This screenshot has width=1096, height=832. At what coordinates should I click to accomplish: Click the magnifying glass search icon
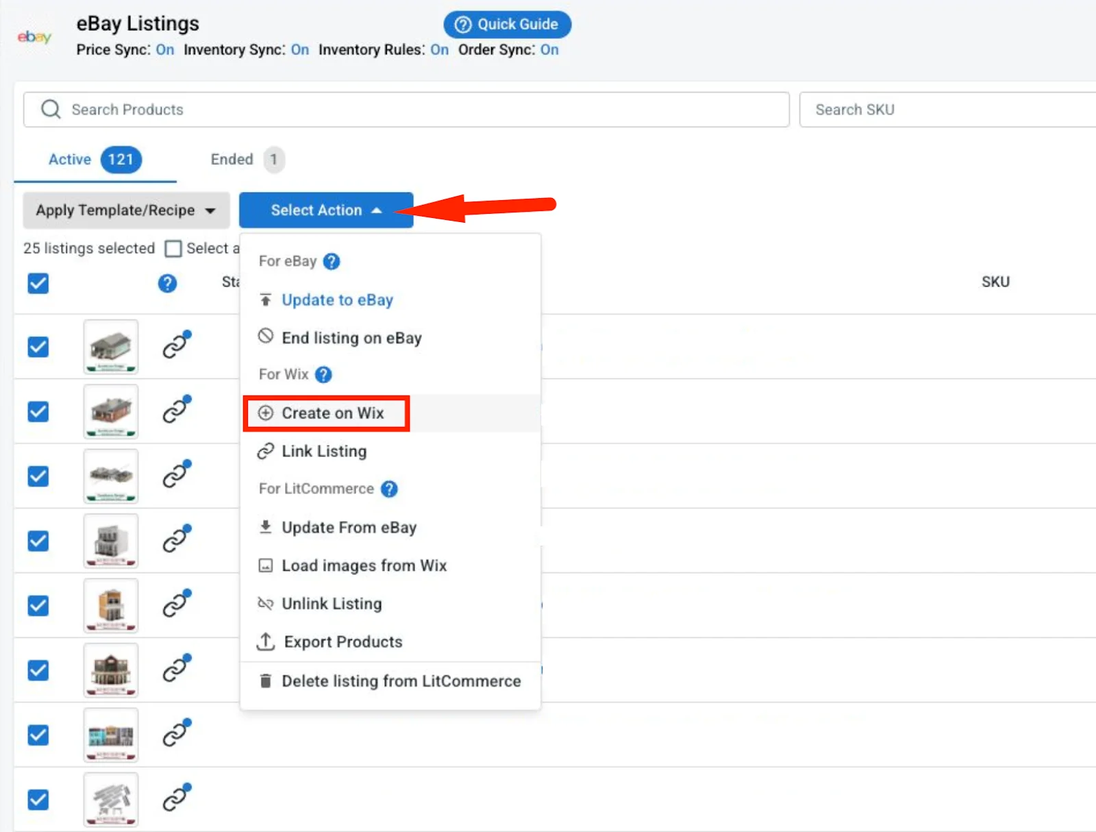50,109
